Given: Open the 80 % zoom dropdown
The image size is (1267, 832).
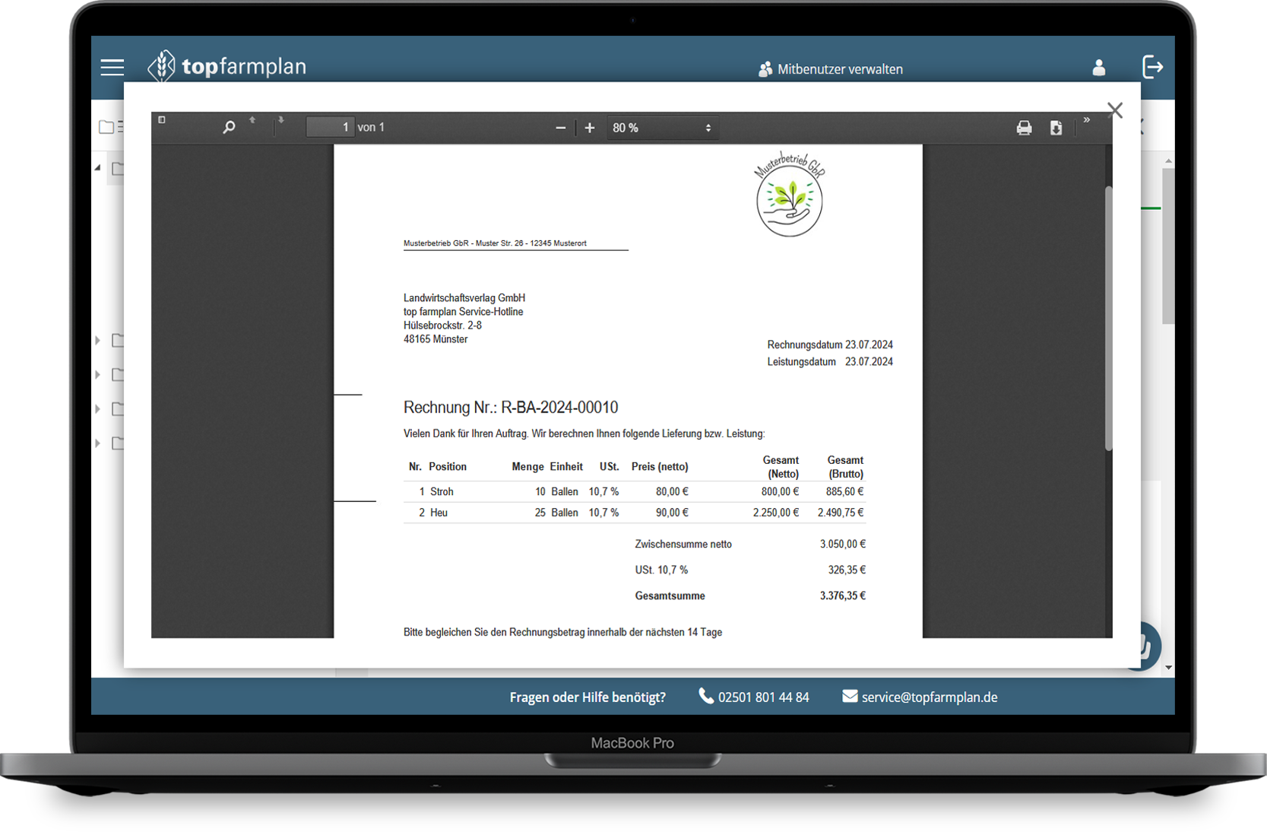Looking at the screenshot, I should [661, 128].
